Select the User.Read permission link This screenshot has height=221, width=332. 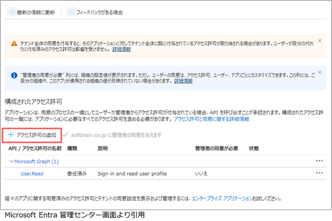[32, 173]
